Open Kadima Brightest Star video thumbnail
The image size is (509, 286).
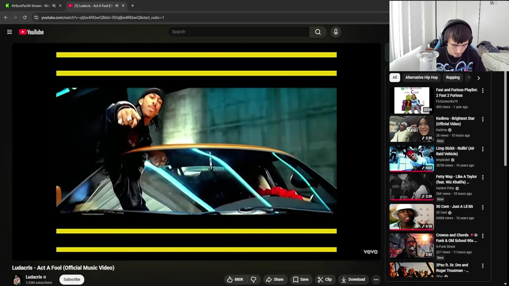[412, 129]
